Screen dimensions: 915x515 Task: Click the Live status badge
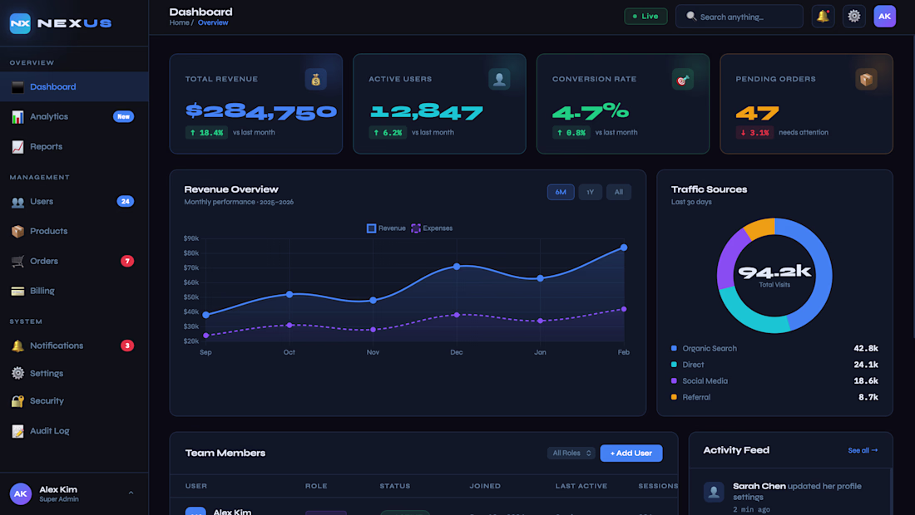pos(645,17)
